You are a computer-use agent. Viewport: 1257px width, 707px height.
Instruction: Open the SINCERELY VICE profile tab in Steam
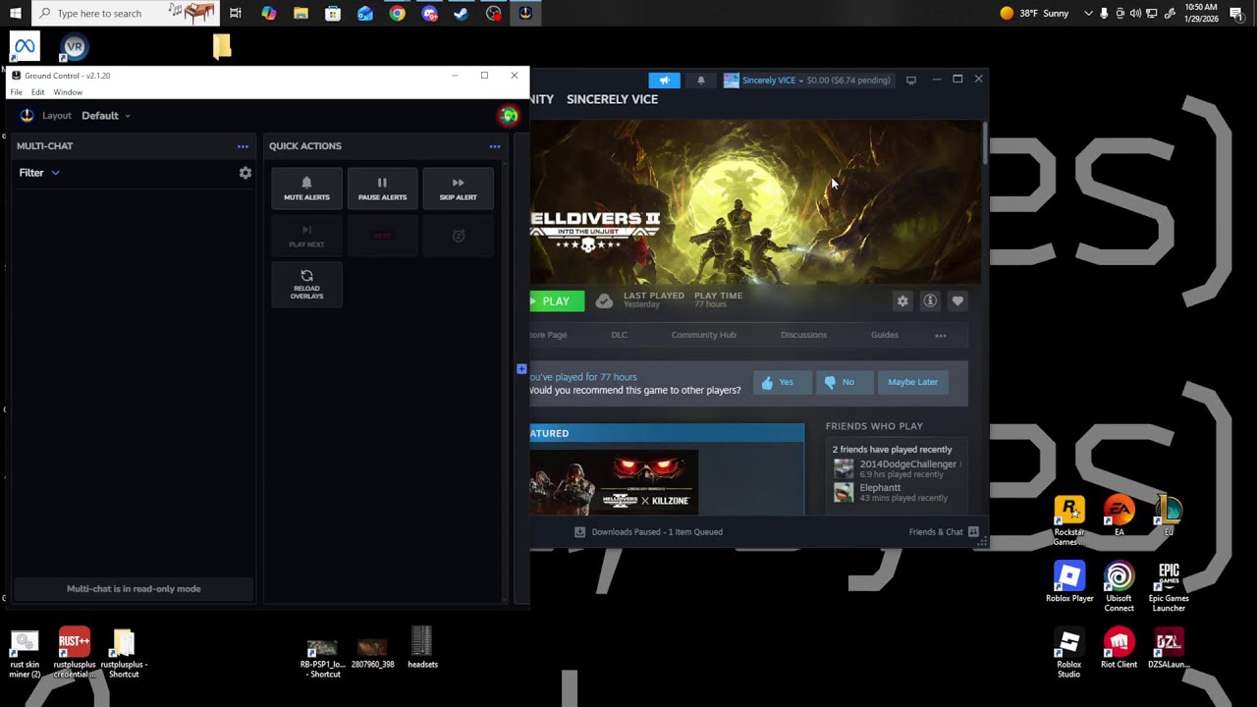pos(612,99)
